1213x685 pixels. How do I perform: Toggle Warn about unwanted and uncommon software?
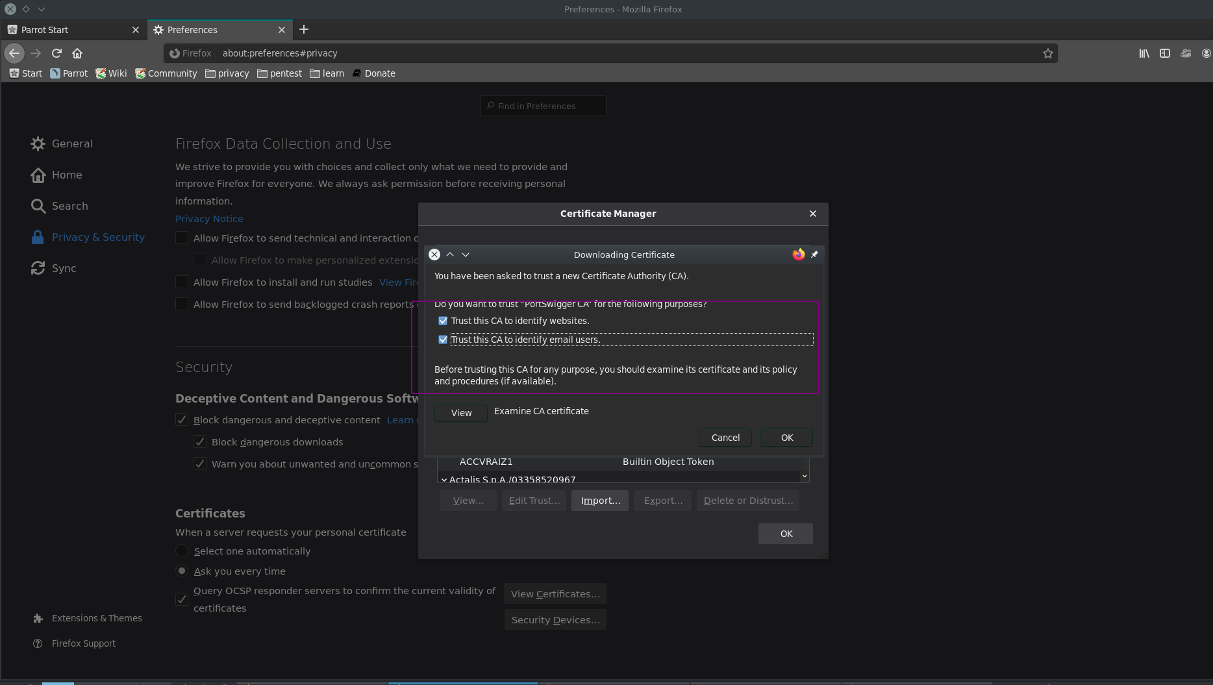(200, 464)
